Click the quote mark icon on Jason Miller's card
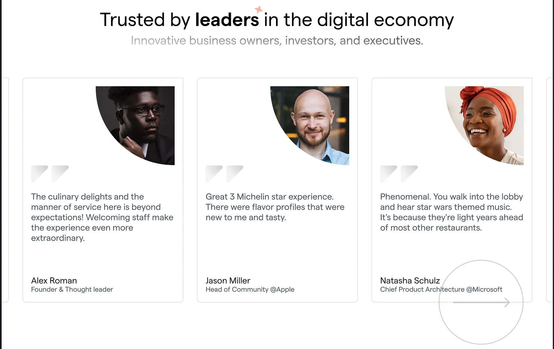The height and width of the screenshot is (349, 554). tap(224, 174)
